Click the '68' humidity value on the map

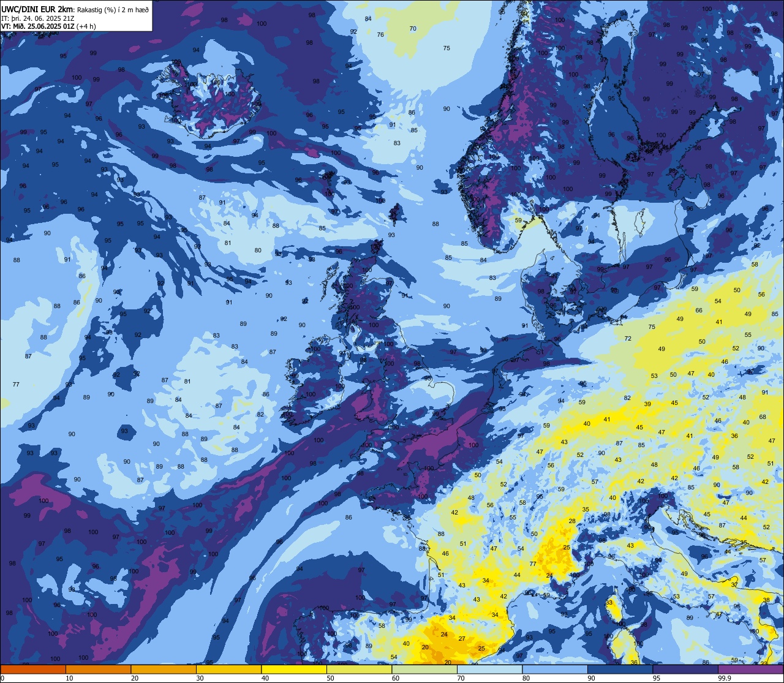pos(763,417)
